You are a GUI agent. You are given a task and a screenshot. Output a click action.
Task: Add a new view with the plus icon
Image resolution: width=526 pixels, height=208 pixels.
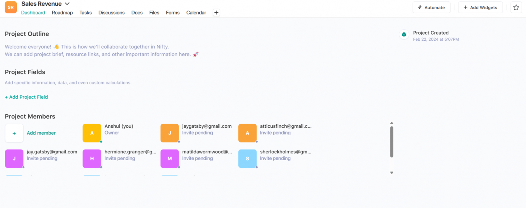coord(216,12)
